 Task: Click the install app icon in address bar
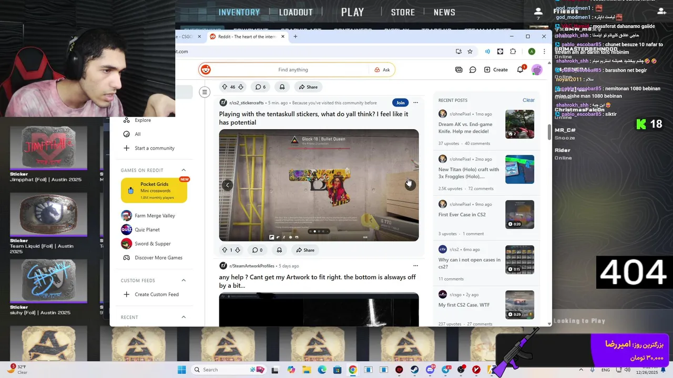458,51
